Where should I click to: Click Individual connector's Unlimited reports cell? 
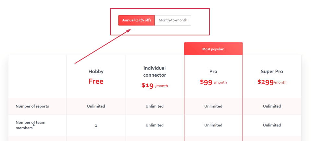point(155,106)
